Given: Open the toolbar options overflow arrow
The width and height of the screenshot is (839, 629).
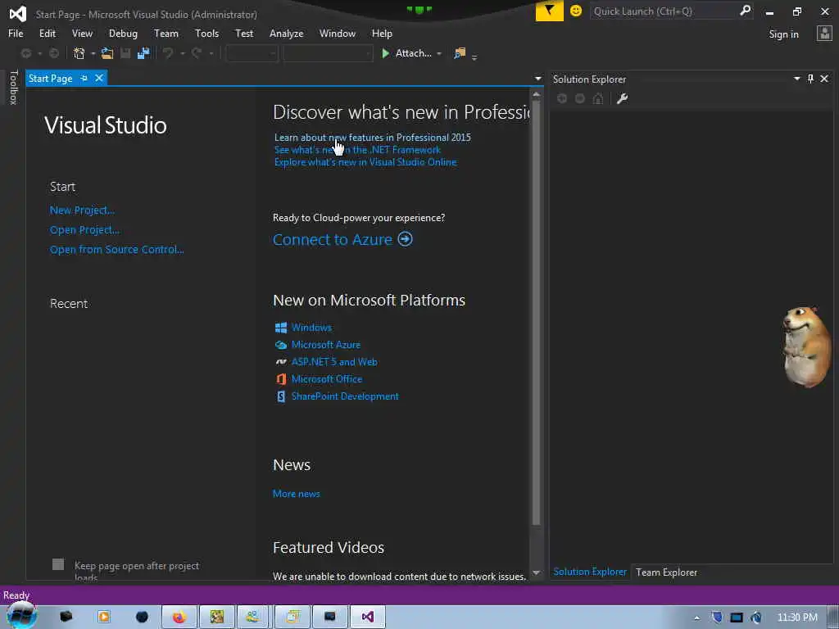Looking at the screenshot, I should [x=474, y=56].
